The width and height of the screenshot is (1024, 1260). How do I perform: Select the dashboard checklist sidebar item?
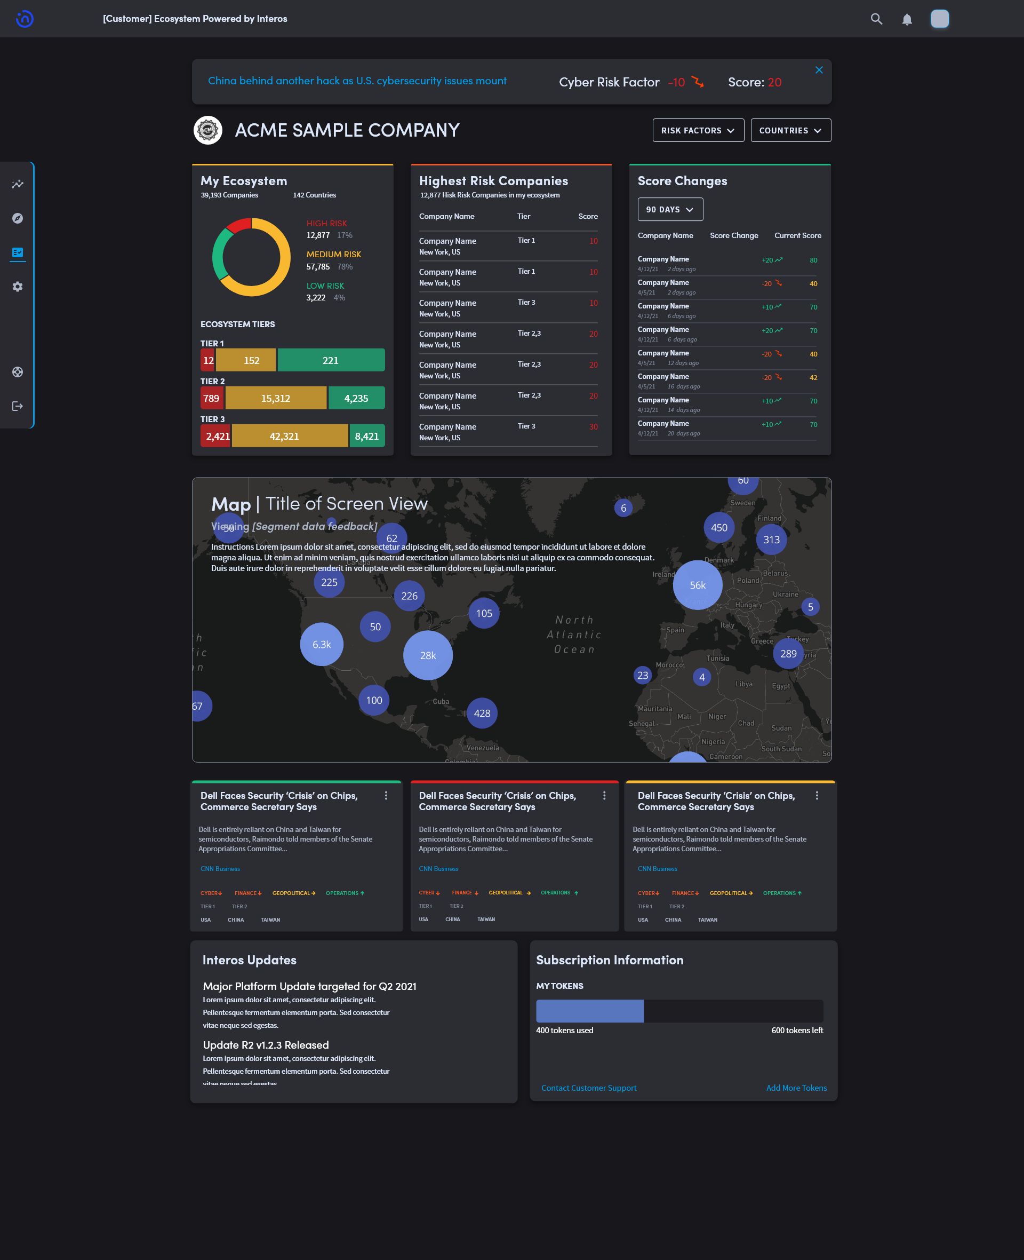pos(18,252)
